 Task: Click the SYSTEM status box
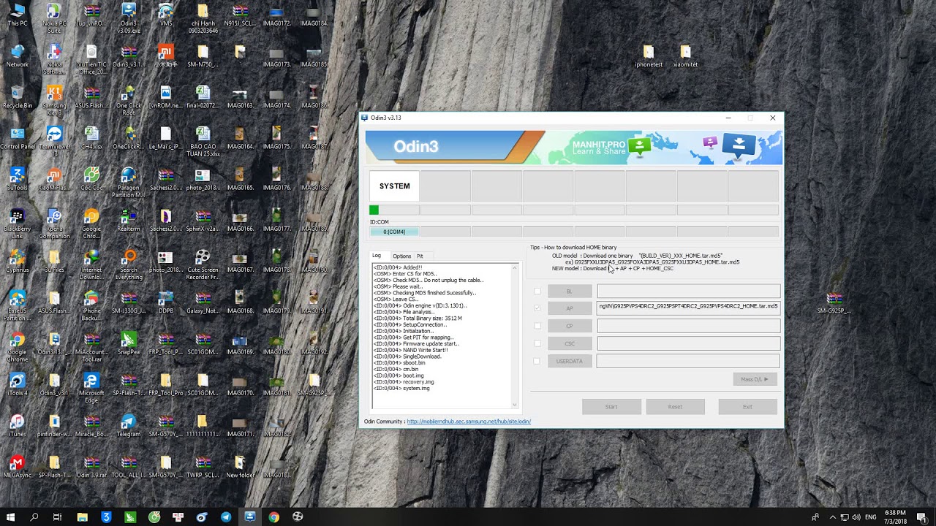click(395, 186)
